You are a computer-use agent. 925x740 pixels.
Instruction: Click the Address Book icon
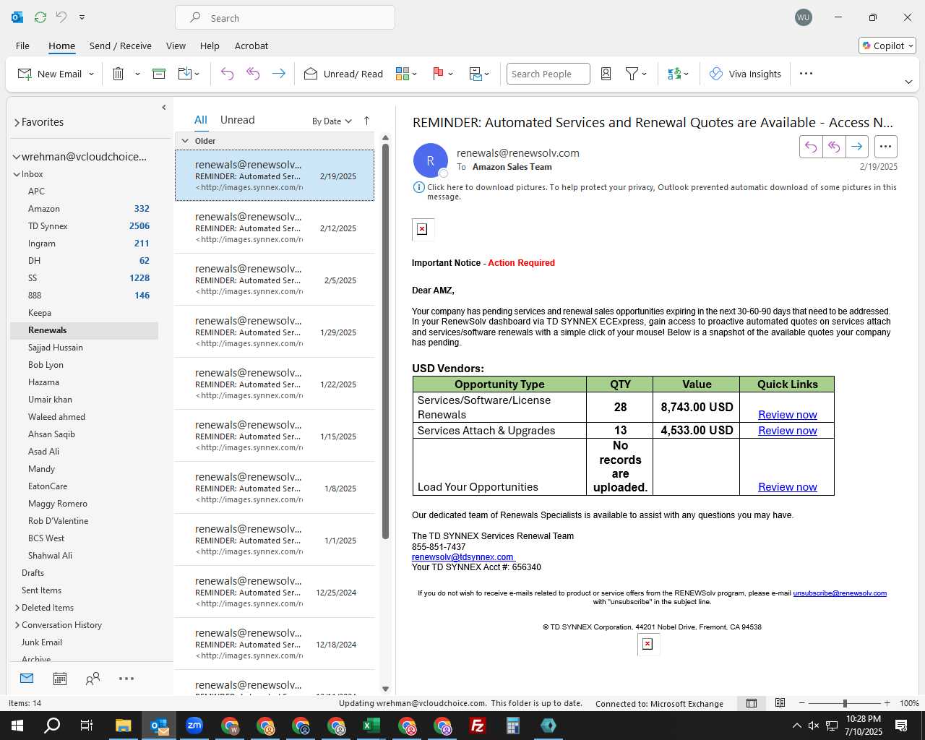[606, 74]
